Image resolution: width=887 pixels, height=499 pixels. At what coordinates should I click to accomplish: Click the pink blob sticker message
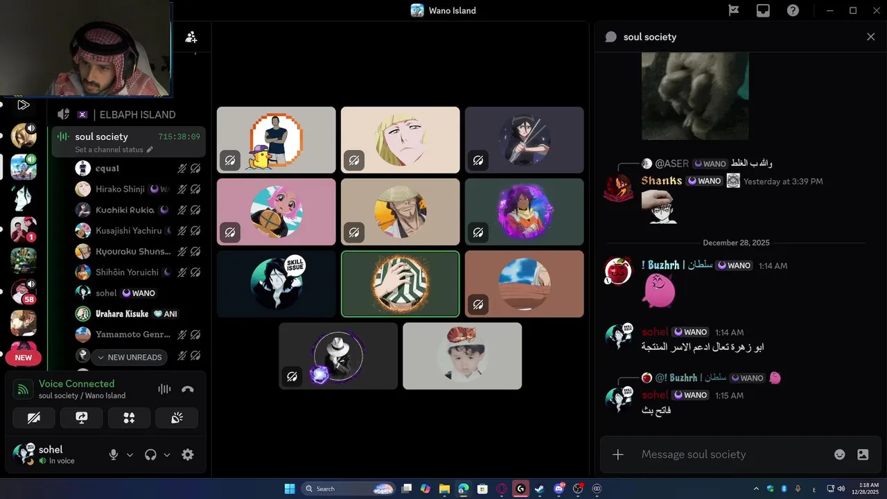coord(658,290)
